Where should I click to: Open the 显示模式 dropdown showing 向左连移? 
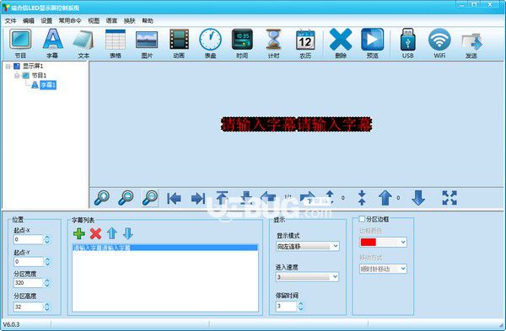click(x=307, y=246)
